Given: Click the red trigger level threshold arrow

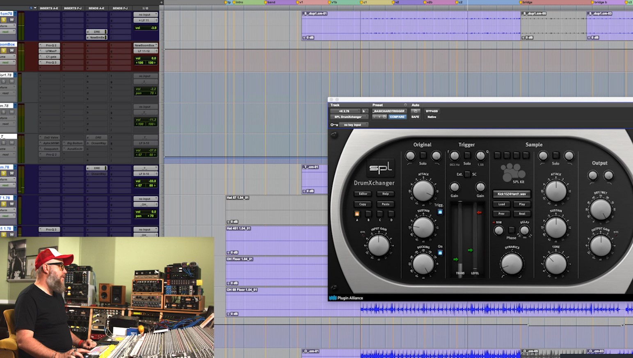Looking at the screenshot, I should point(479,212).
